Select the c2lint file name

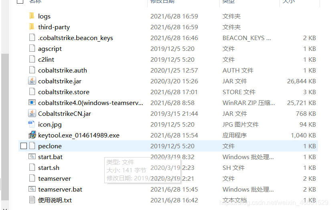pos(46,59)
